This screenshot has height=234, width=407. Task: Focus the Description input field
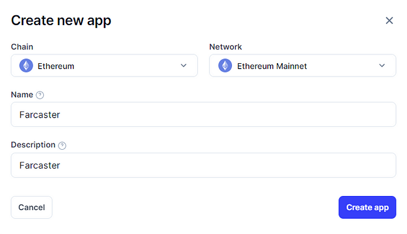204,165
